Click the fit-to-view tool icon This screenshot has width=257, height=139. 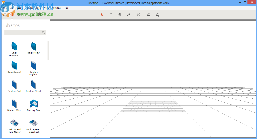coord(138,15)
